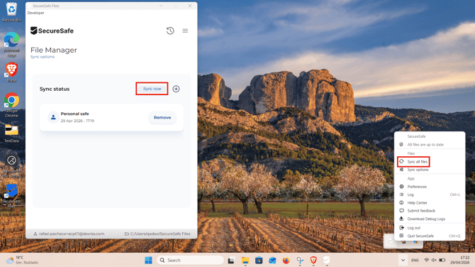Open SecureSafe from taskbar
The height and width of the screenshot is (267, 475).
327,260
